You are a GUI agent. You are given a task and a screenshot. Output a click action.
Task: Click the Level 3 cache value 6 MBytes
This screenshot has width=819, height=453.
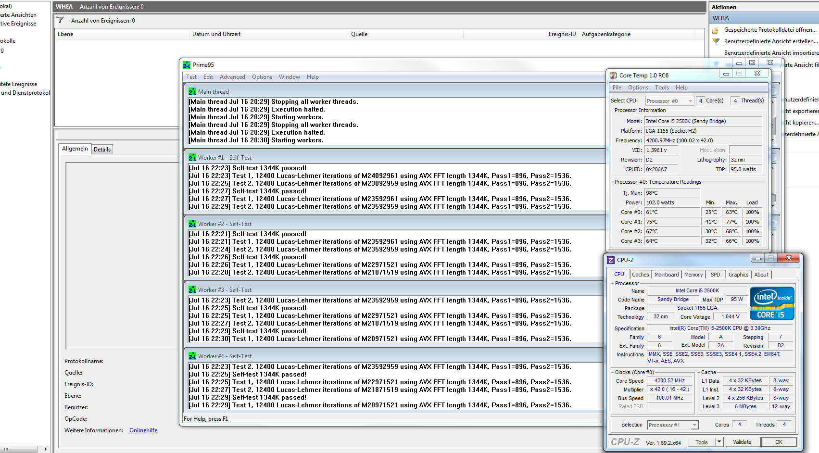click(745, 407)
